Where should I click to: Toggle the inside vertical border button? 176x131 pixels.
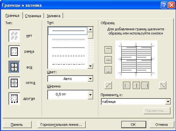tap(136, 85)
